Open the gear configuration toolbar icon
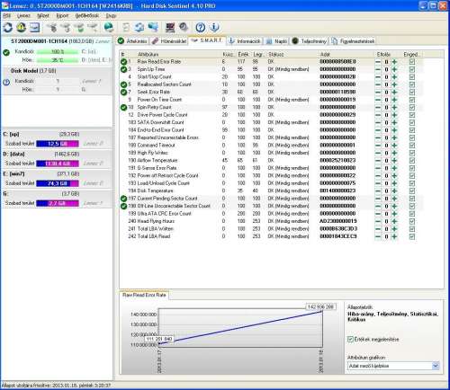Image resolution: width=450 pixels, height=390 pixels. 184,28
